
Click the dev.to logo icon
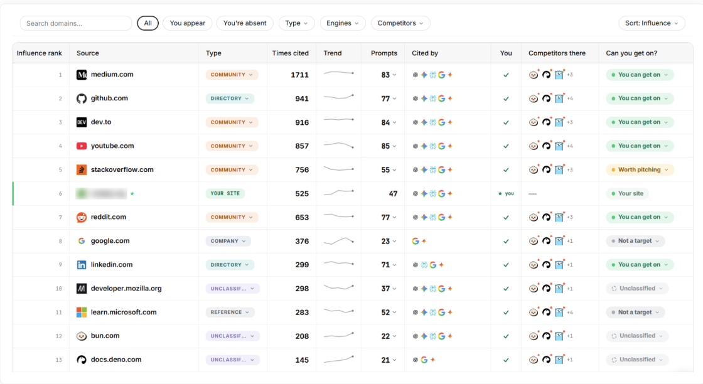(x=81, y=122)
